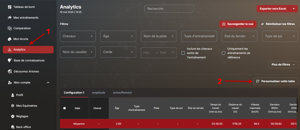
Task: Click the 56.3 average speed cell
Action: pyautogui.click(x=256, y=124)
